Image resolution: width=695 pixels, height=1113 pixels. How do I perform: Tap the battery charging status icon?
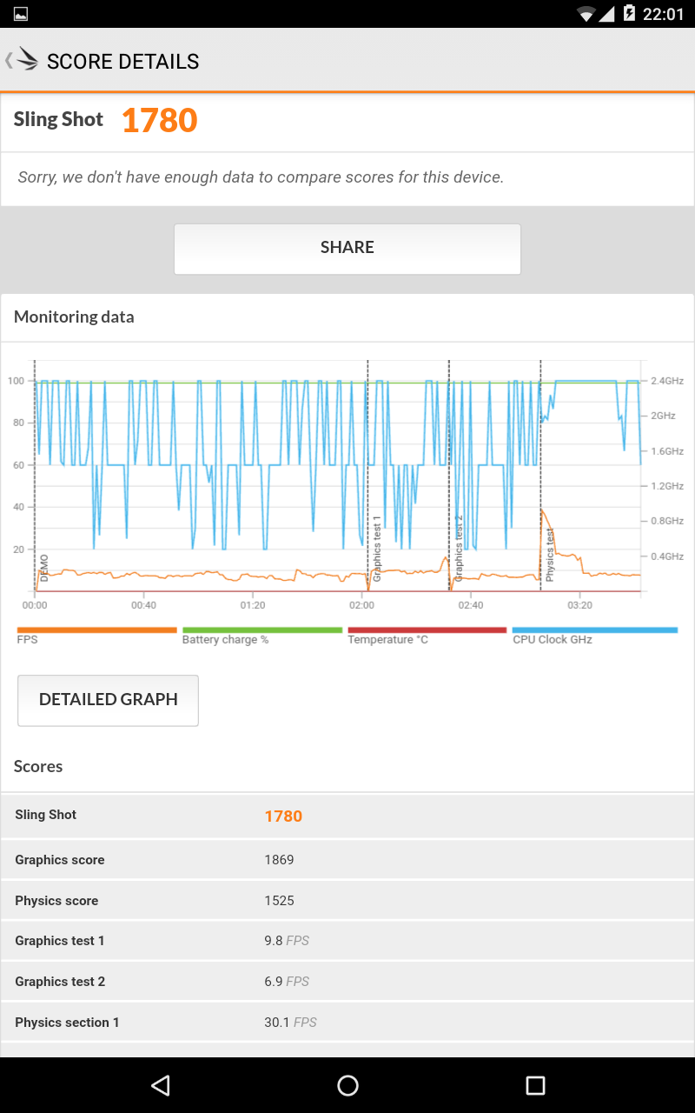click(x=630, y=14)
